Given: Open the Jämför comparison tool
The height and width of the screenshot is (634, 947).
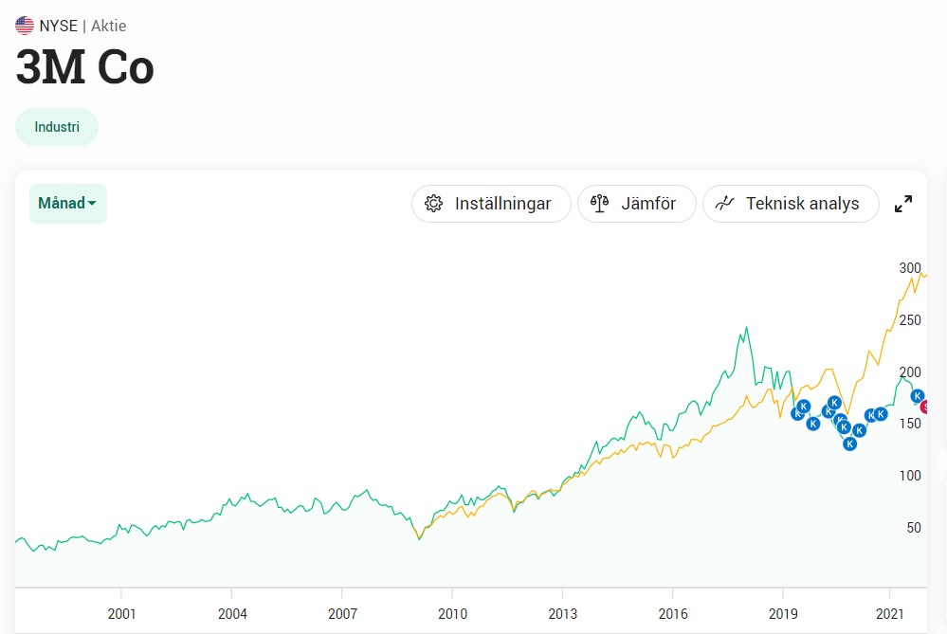Looking at the screenshot, I should point(637,204).
